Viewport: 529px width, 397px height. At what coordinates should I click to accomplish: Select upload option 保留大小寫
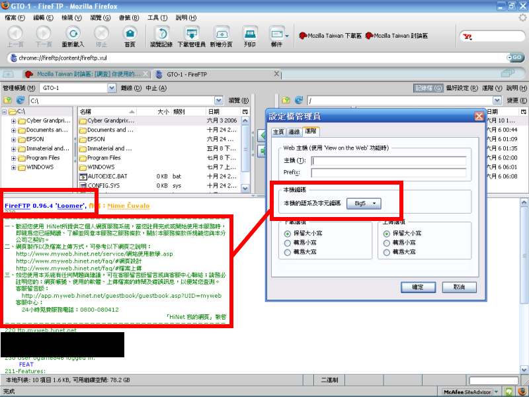coord(387,234)
